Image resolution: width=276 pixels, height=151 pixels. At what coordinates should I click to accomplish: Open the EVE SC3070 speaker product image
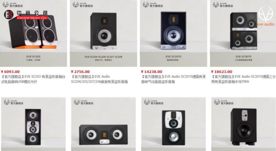(243, 33)
